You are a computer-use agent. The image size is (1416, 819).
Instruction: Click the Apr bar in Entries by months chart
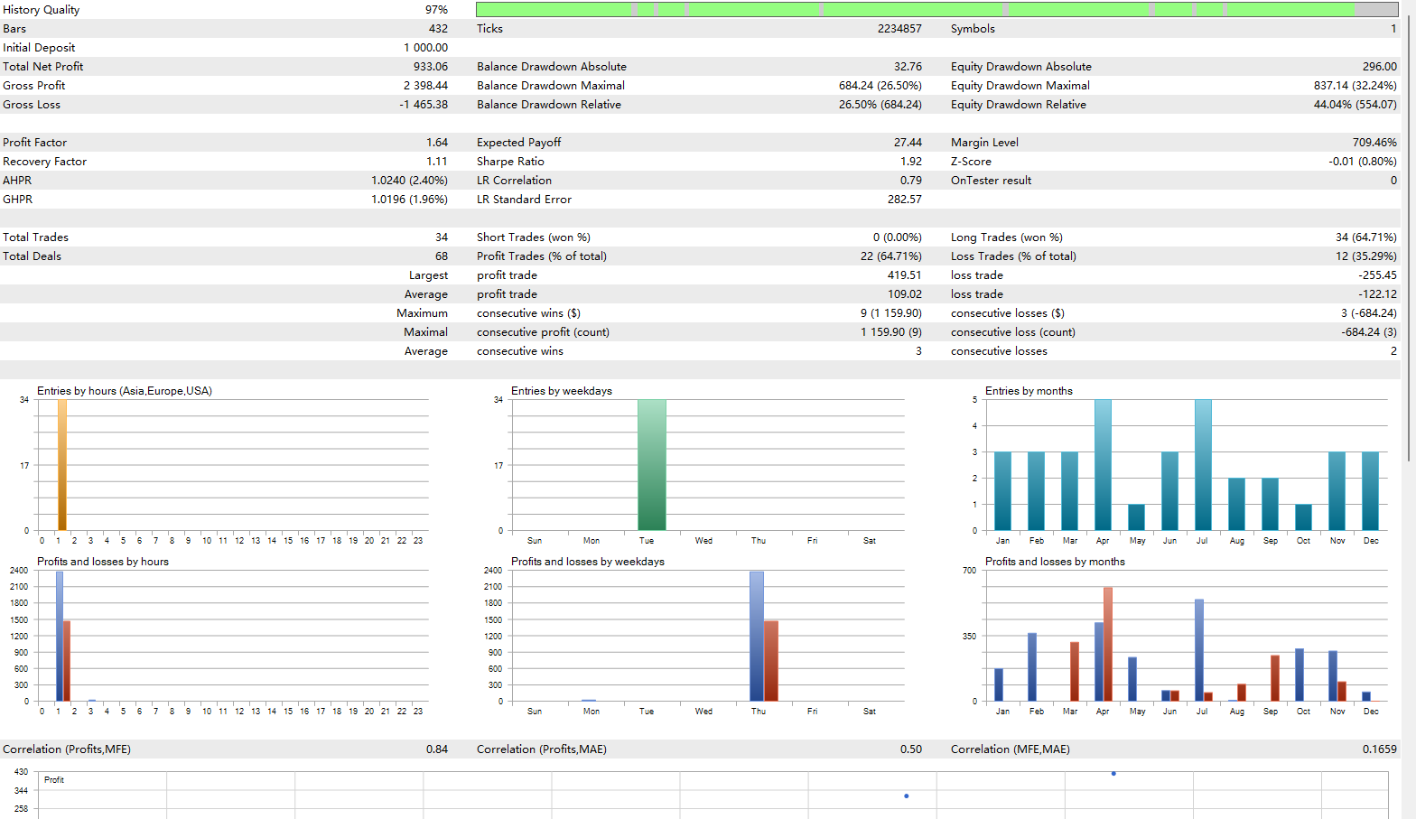point(1103,465)
